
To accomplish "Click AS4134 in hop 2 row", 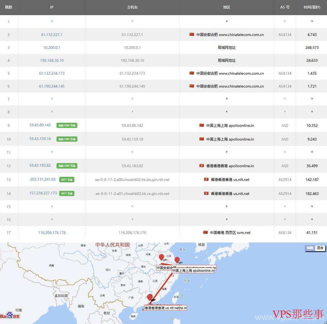I will click(285, 35).
